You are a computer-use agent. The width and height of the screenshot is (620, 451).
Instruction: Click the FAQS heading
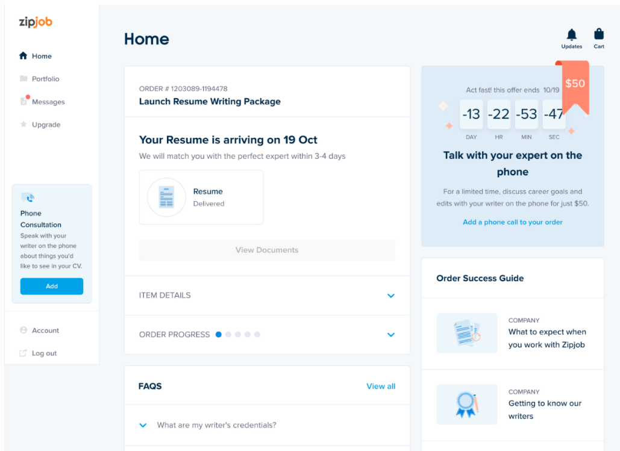pyautogui.click(x=150, y=386)
